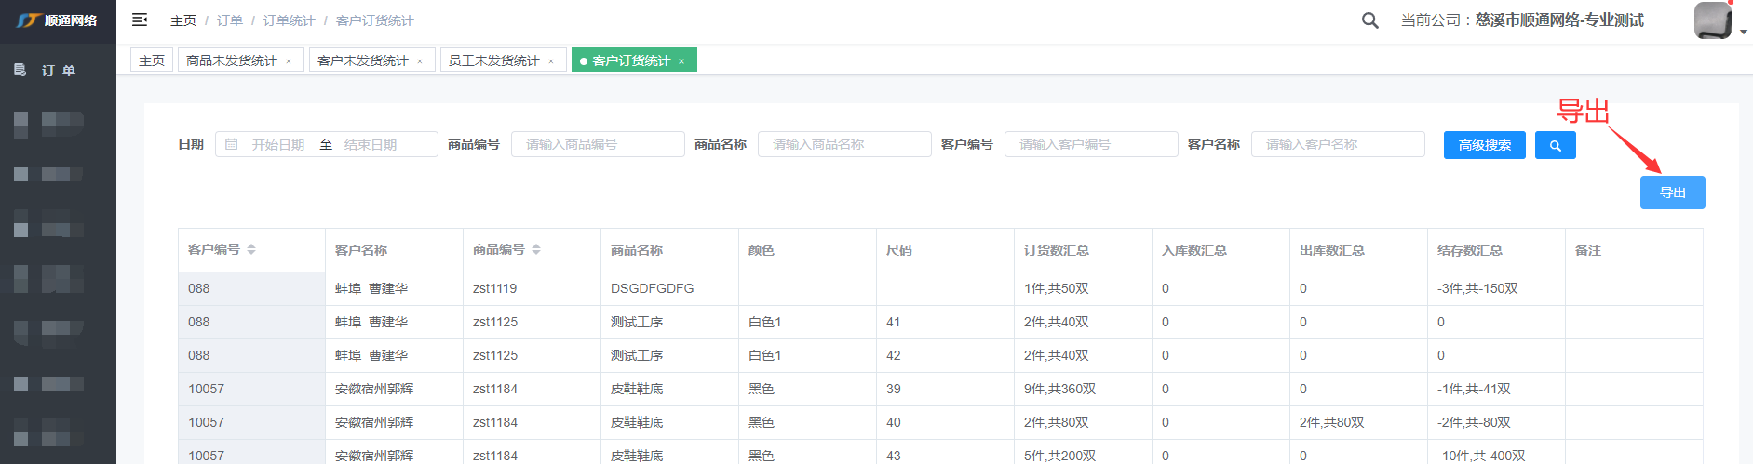Click the blue search icon button
This screenshot has width=1753, height=464.
pos(1555,145)
